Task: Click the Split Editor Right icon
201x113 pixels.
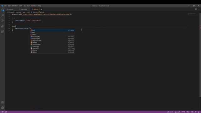Action: pyautogui.click(x=196, y=9)
